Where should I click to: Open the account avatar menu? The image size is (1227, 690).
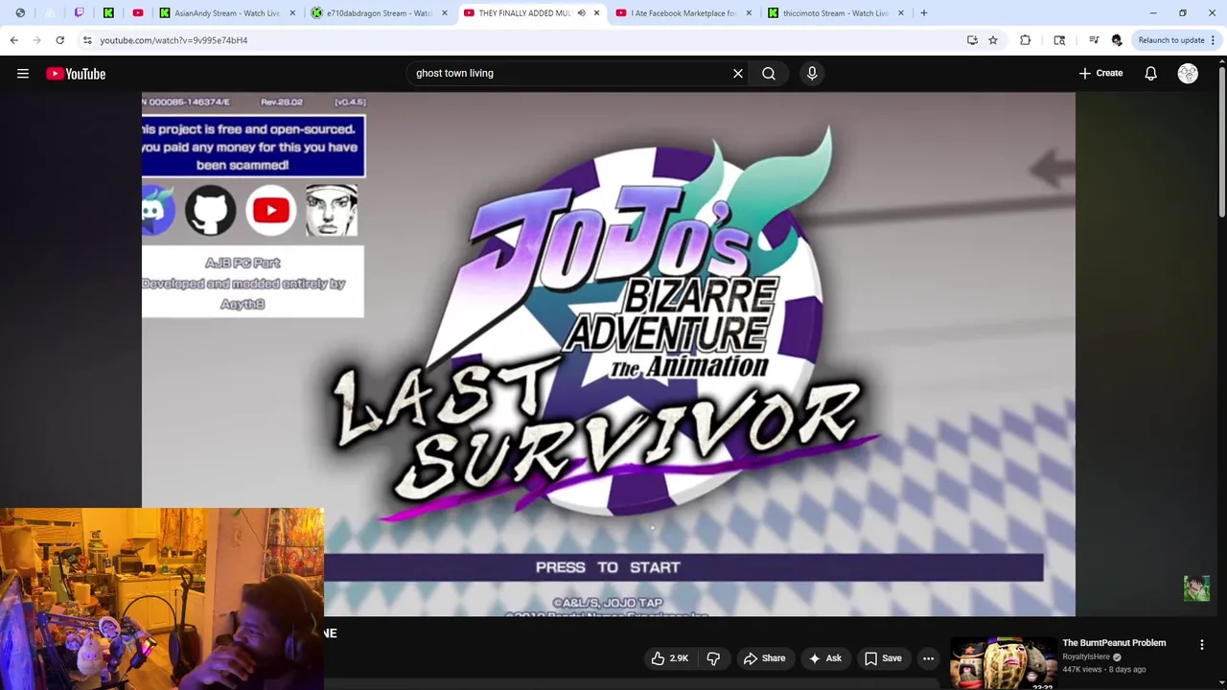coord(1188,73)
